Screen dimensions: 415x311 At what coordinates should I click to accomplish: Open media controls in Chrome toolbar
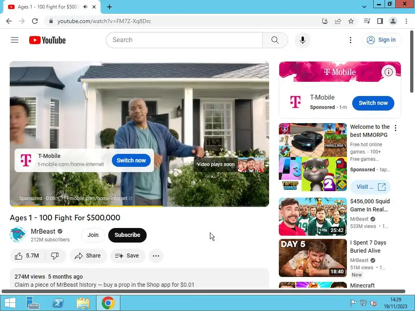coord(367,21)
